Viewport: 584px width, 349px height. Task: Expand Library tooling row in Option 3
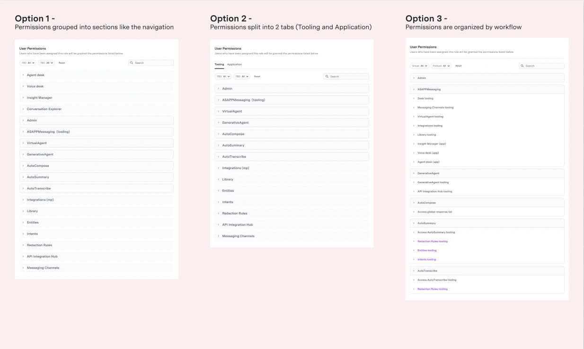(487, 135)
